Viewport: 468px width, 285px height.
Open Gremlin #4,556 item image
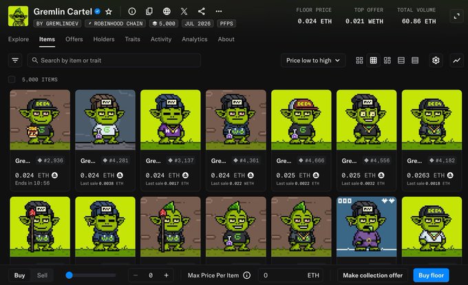coord(367,120)
